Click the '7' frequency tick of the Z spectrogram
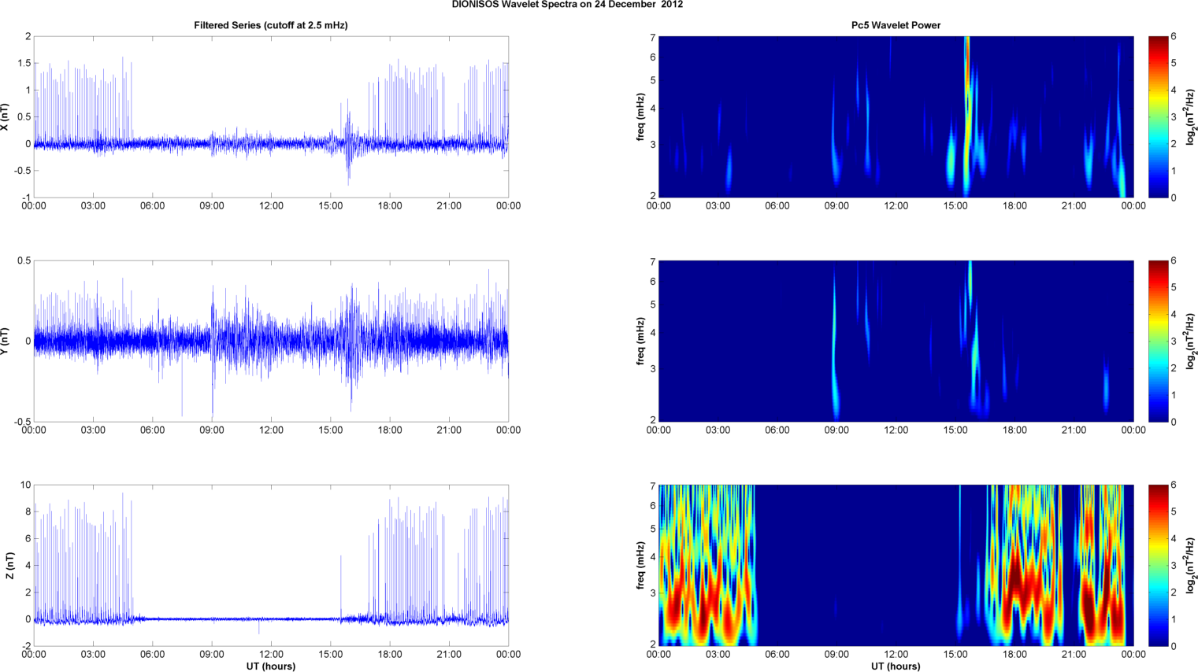Image resolution: width=1198 pixels, height=672 pixels. point(653,486)
